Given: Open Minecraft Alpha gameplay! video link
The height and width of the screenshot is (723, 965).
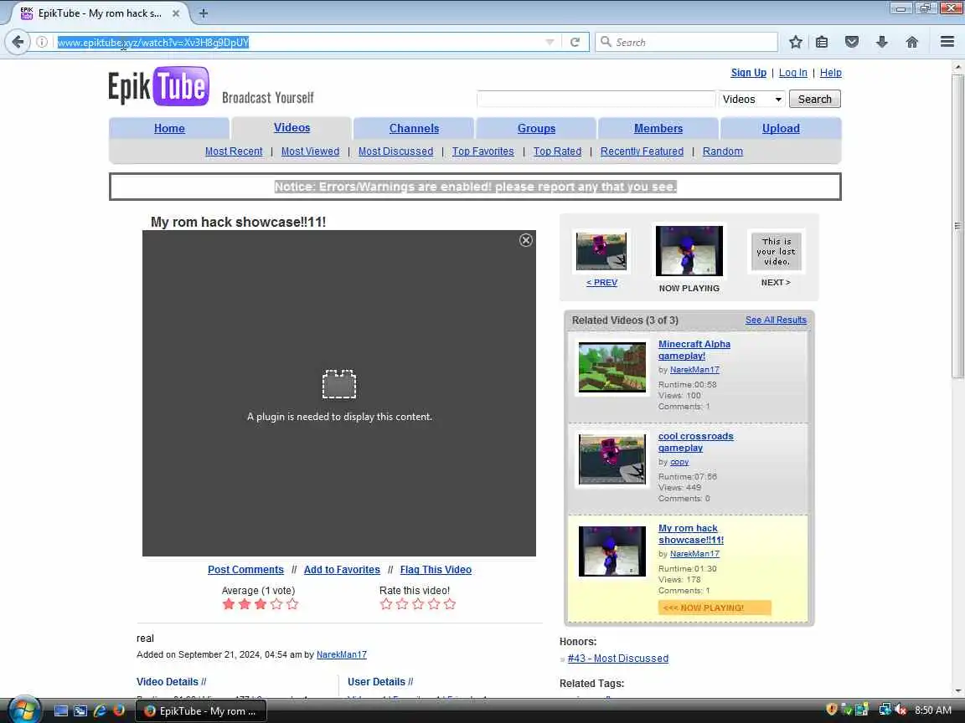Looking at the screenshot, I should pos(694,350).
